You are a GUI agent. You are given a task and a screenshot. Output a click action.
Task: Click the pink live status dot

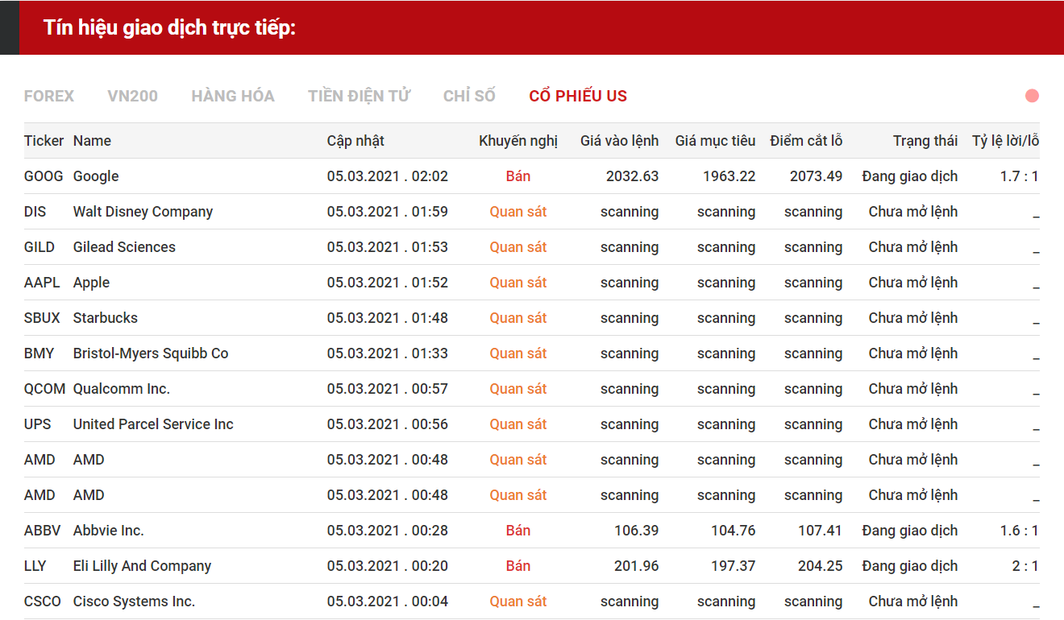pyautogui.click(x=1032, y=96)
